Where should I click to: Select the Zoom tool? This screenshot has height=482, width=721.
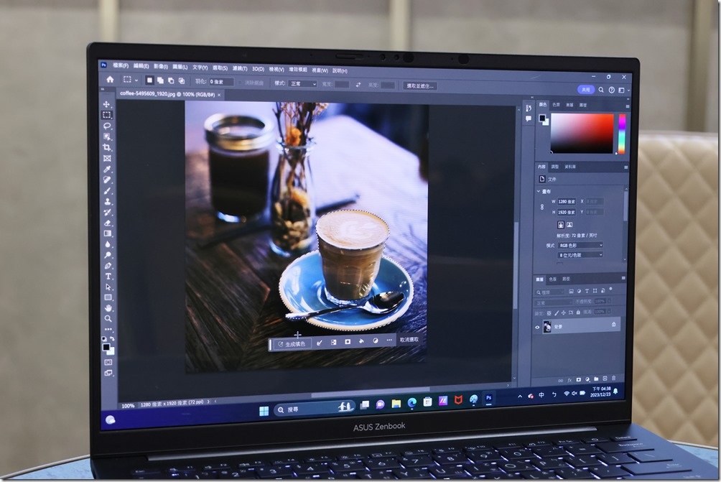108,318
